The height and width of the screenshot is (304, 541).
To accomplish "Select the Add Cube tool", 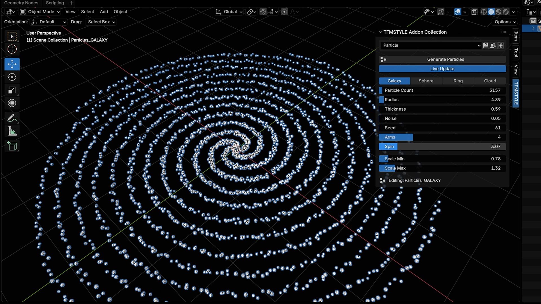I will (x=12, y=146).
